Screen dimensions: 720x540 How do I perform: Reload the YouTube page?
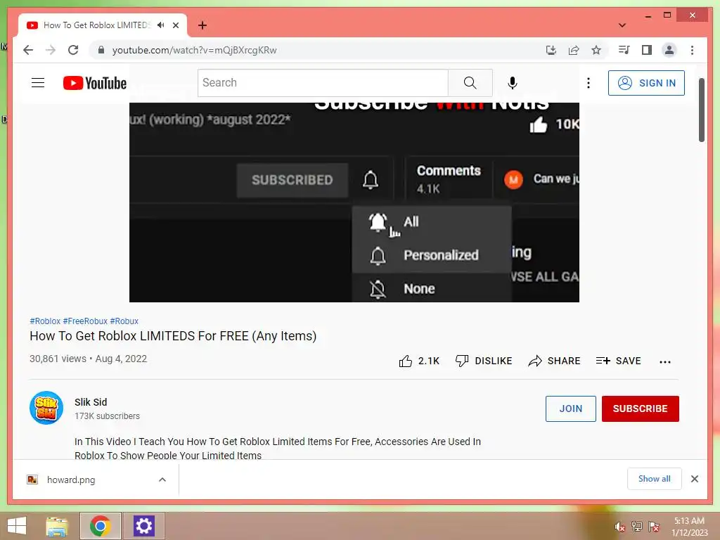point(73,50)
